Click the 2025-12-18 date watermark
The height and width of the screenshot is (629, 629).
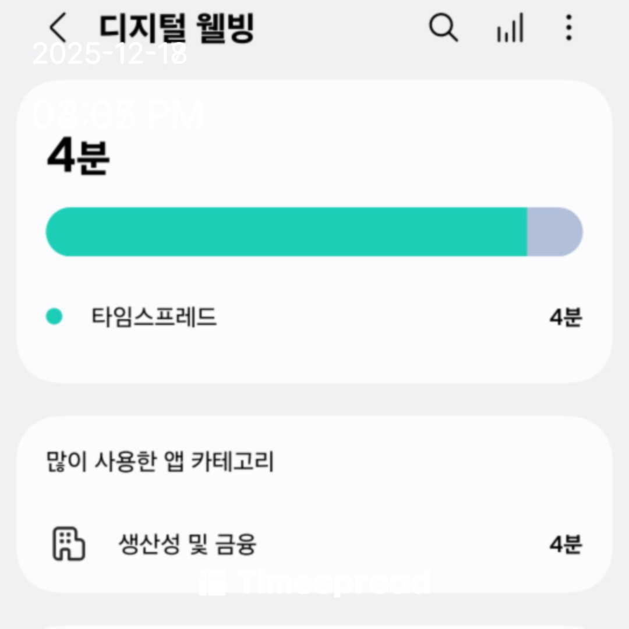pyautogui.click(x=110, y=55)
